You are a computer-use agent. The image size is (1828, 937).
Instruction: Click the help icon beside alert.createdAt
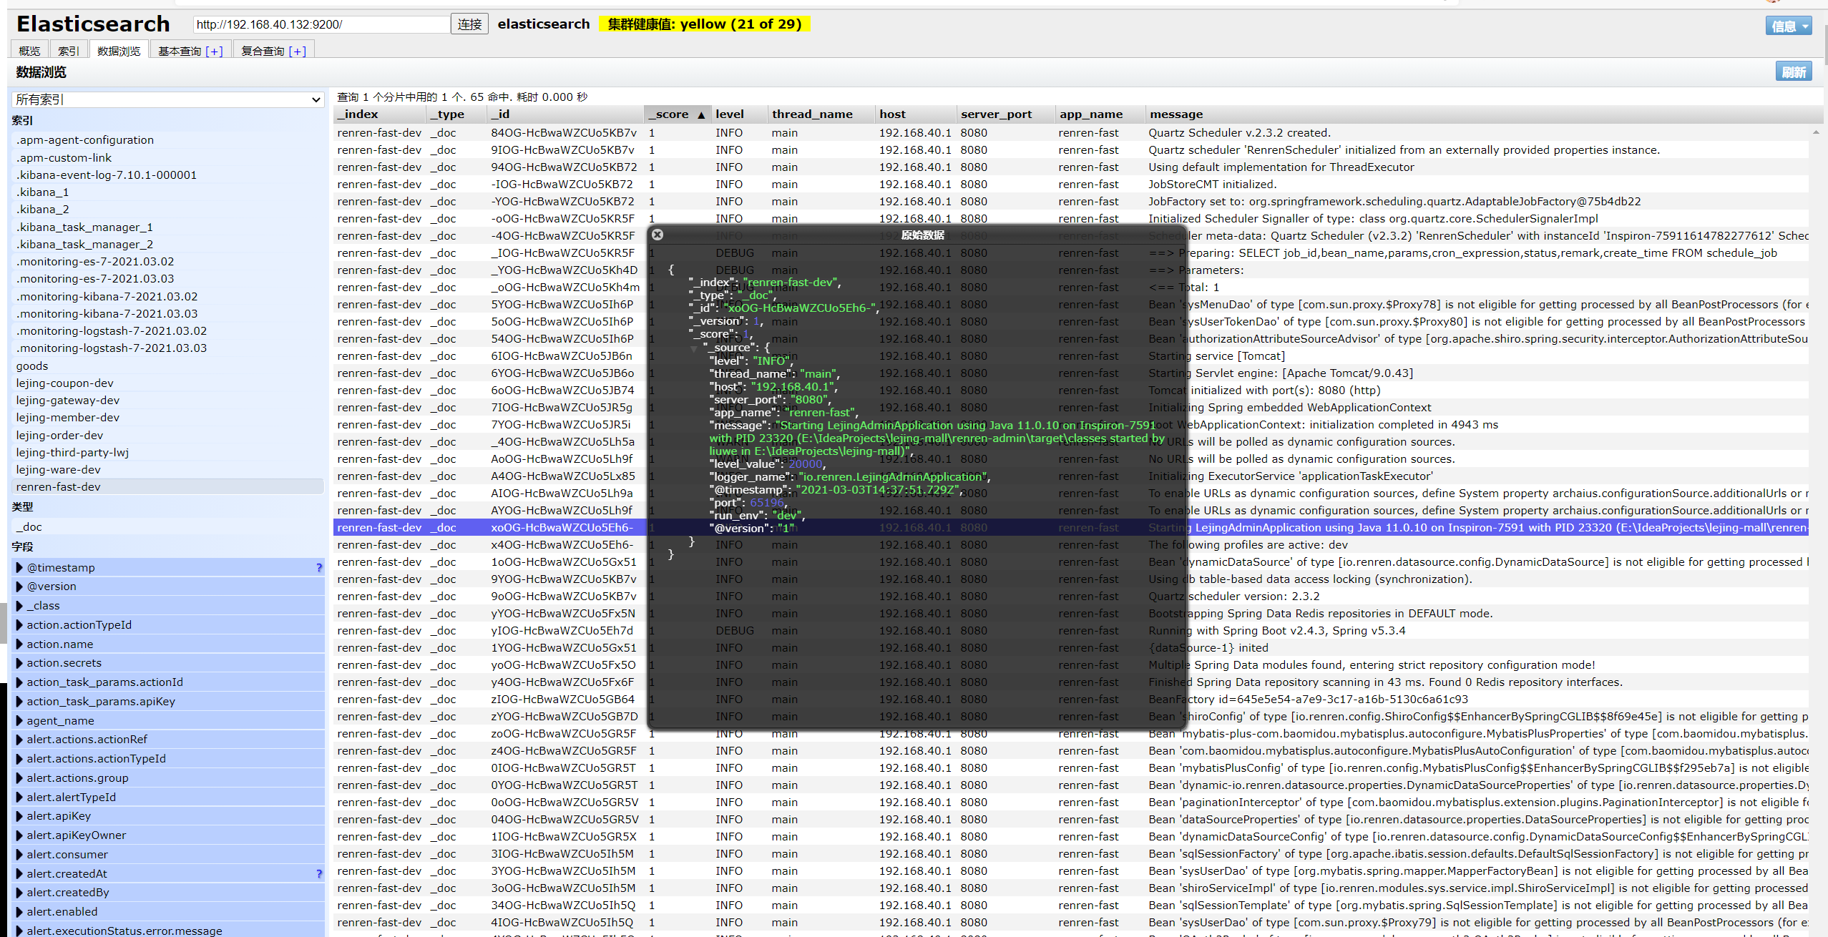pos(319,873)
